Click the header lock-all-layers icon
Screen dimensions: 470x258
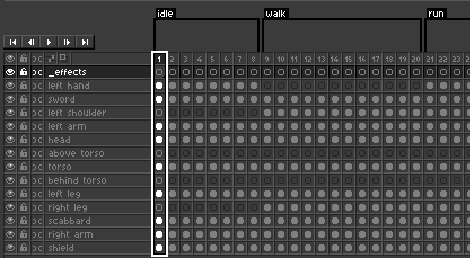pos(23,58)
